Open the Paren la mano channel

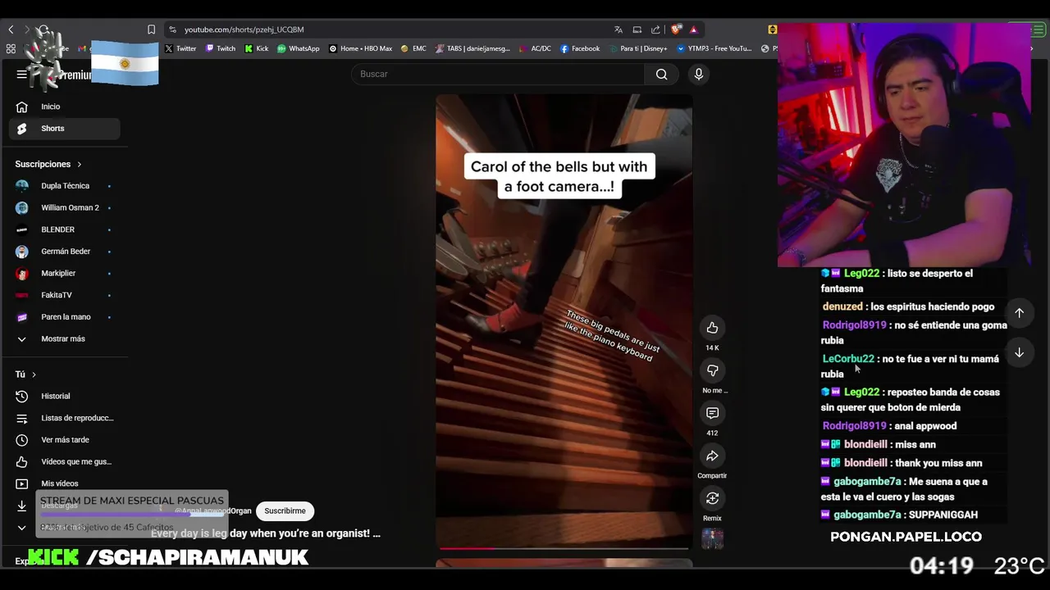pos(64,317)
